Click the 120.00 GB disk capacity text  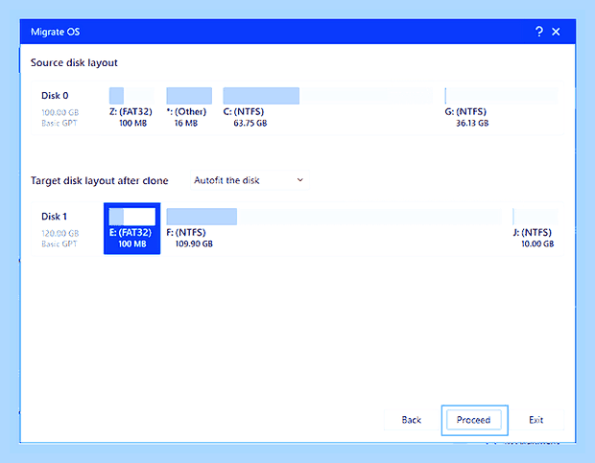point(59,233)
